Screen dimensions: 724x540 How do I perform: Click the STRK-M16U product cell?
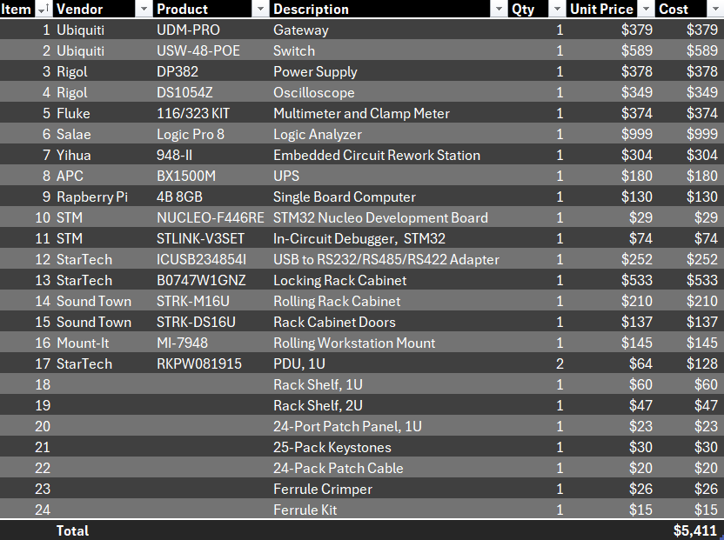212,302
